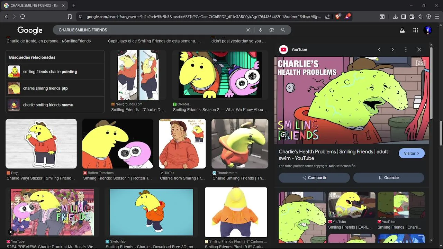Screen dimensions: 443x249
Task: Open Etsy Charlie Vinyl Sticker thumbnail
Action: (x=41, y=144)
